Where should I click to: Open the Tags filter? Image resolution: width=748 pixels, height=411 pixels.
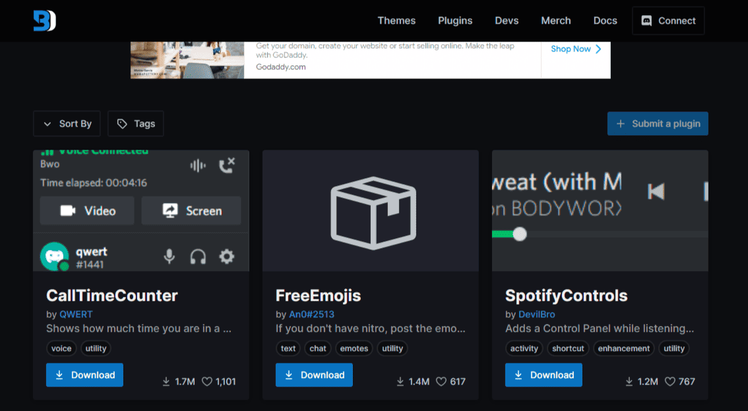coord(135,123)
